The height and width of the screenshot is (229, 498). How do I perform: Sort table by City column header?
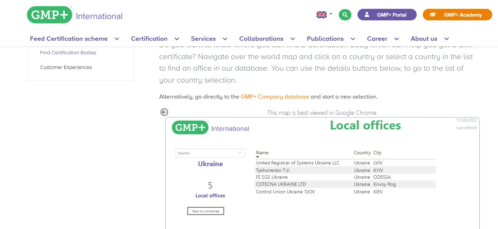pyautogui.click(x=377, y=153)
